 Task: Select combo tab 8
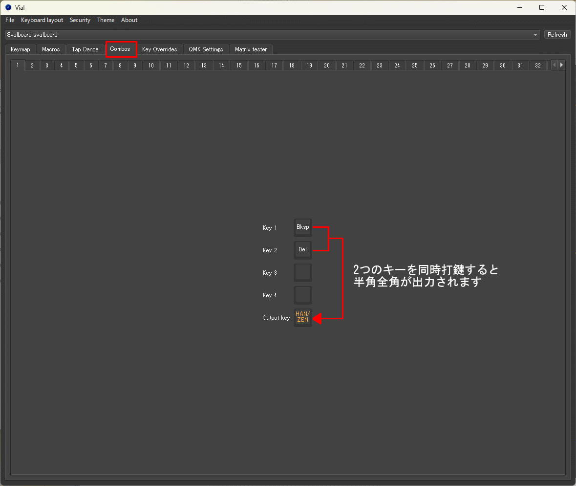coord(121,66)
